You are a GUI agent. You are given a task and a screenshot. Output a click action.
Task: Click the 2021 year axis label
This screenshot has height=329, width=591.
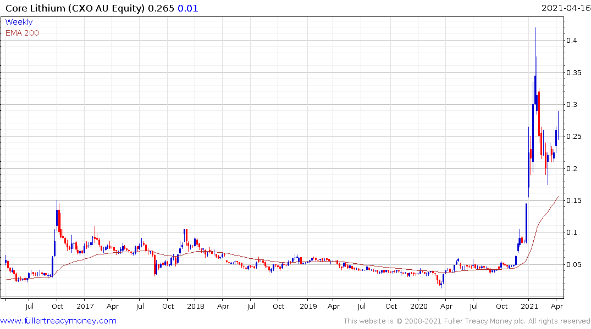[529, 307]
